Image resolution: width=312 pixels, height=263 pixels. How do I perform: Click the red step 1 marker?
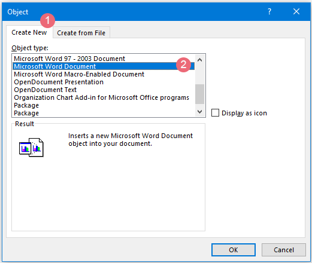click(47, 20)
